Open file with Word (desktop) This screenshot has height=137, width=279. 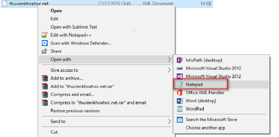221,101
